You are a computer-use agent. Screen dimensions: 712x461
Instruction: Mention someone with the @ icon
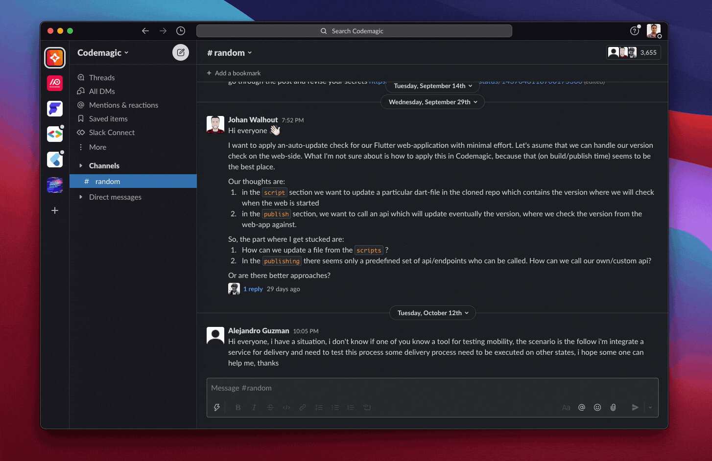(582, 407)
